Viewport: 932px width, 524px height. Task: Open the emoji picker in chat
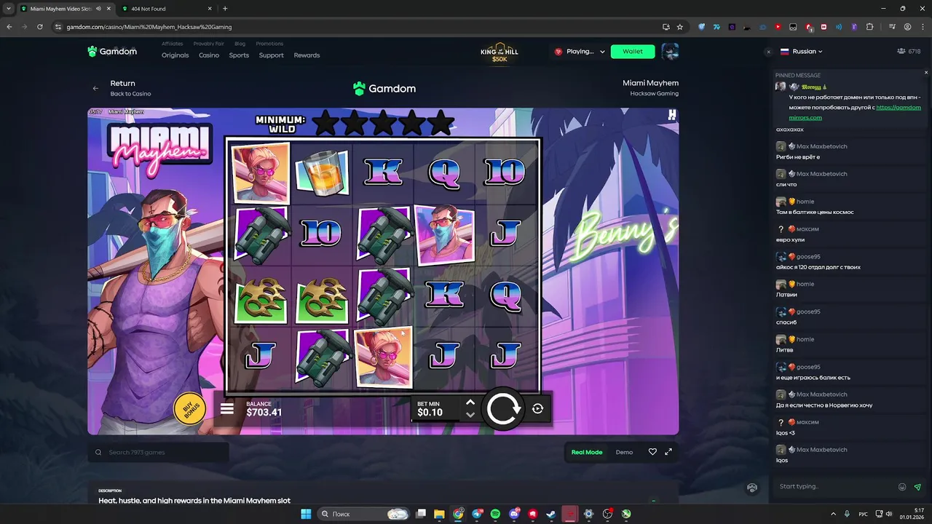pos(902,487)
